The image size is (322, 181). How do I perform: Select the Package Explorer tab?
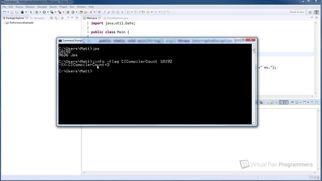point(15,18)
